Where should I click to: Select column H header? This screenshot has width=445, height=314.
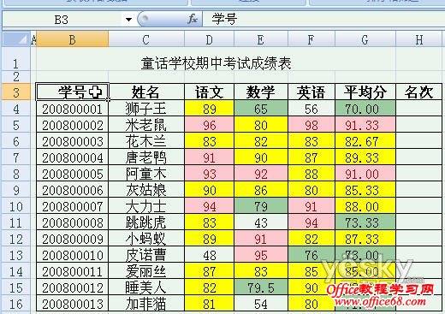[419, 39]
